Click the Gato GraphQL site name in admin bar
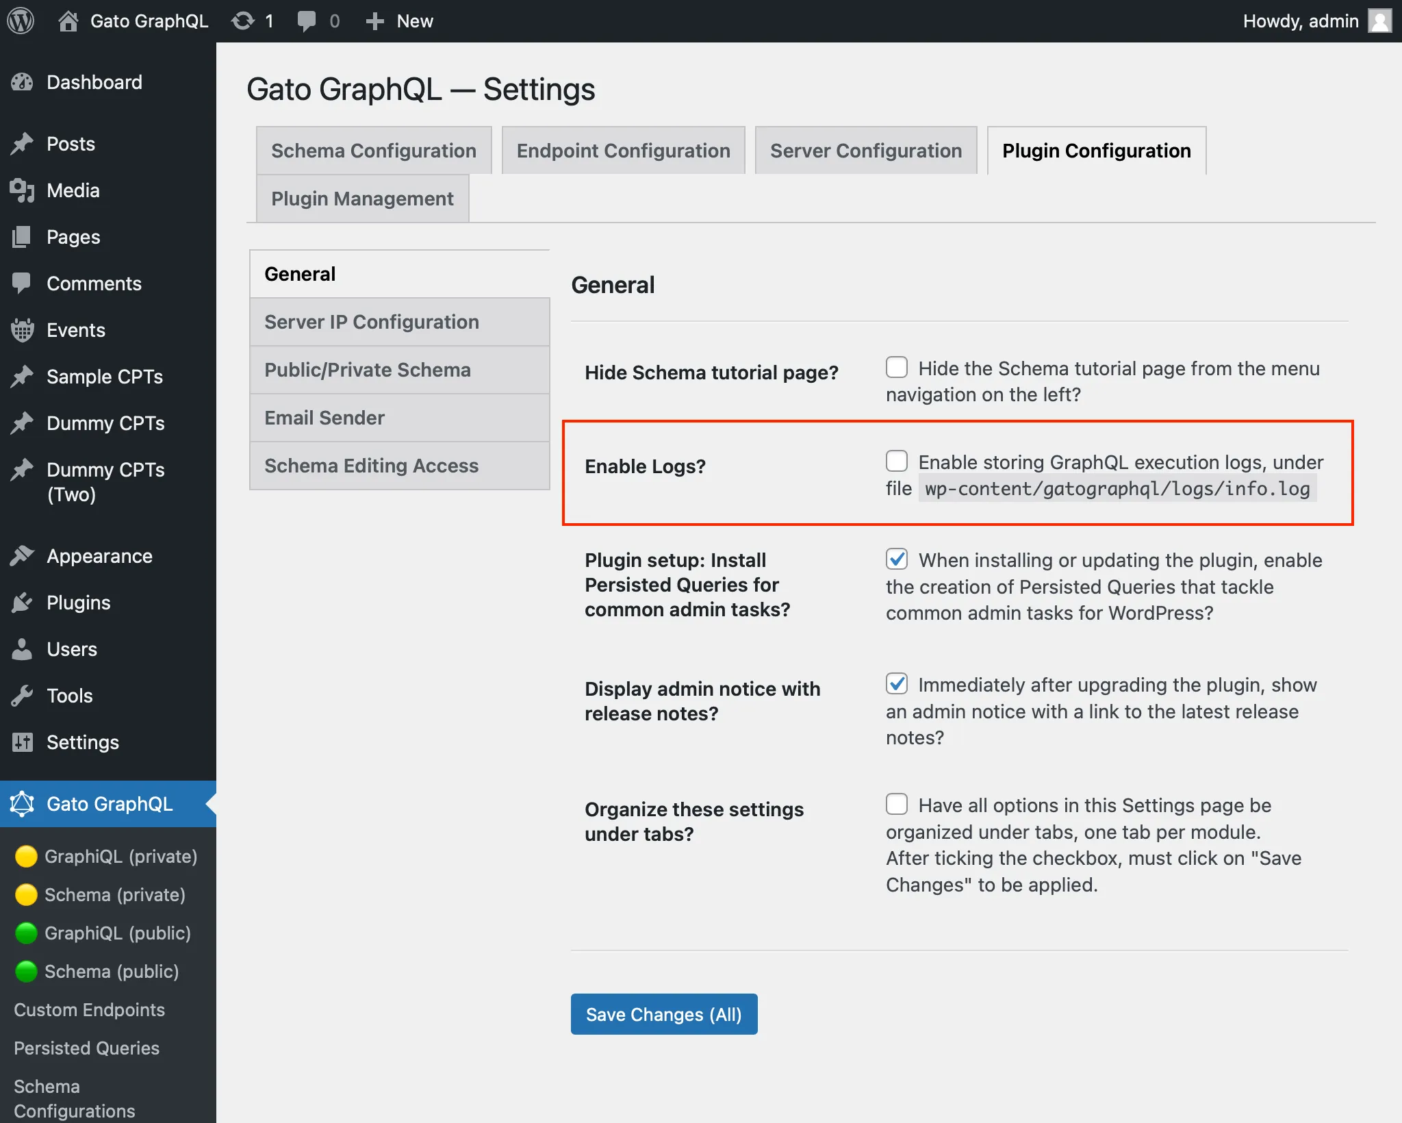The image size is (1402, 1123). pos(149,21)
